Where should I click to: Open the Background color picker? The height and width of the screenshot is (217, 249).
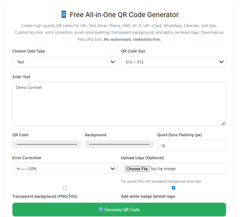click(x=119, y=144)
